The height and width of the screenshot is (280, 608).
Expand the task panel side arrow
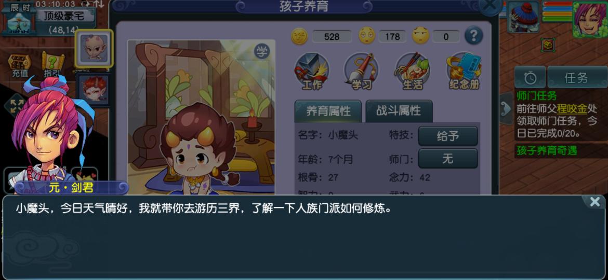(x=505, y=109)
